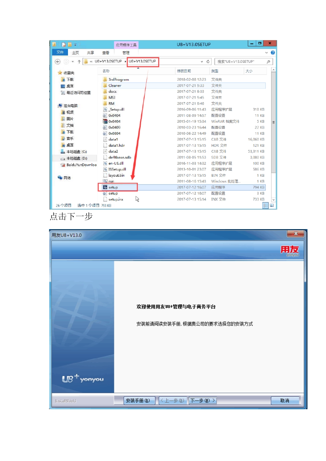Open the 主页 ribbon tab

75,53
